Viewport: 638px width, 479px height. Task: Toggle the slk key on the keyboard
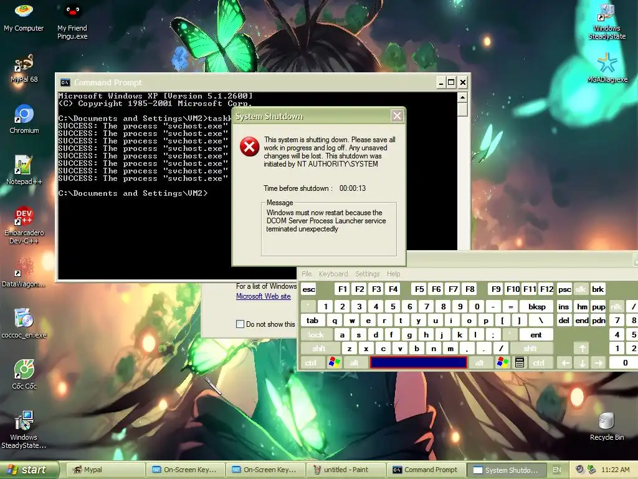click(x=581, y=289)
